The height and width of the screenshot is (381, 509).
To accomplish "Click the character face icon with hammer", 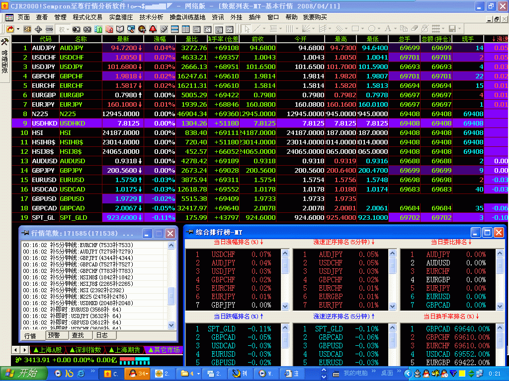I will click(x=142, y=29).
